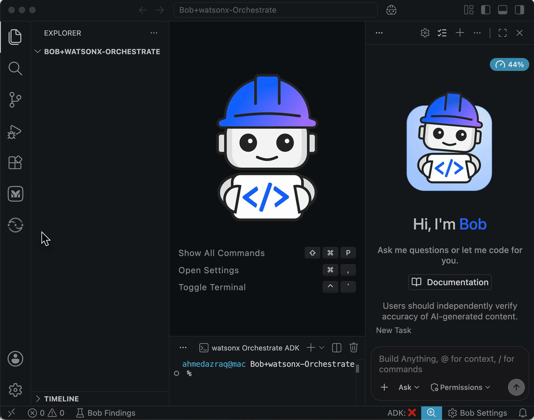Viewport: 534px width, 420px height.
Task: Open Bob Findings in status bar
Action: click(x=106, y=413)
